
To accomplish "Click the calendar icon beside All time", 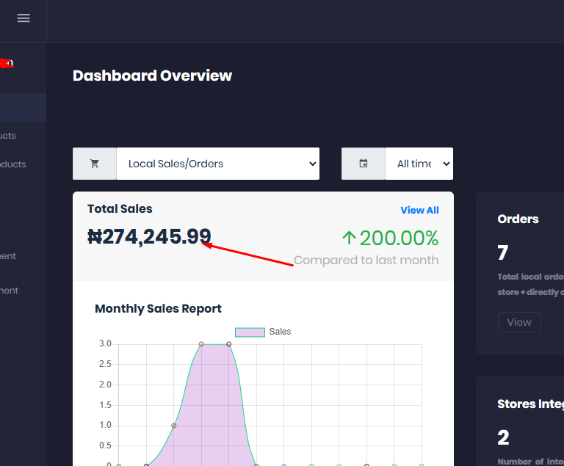I will click(x=363, y=164).
